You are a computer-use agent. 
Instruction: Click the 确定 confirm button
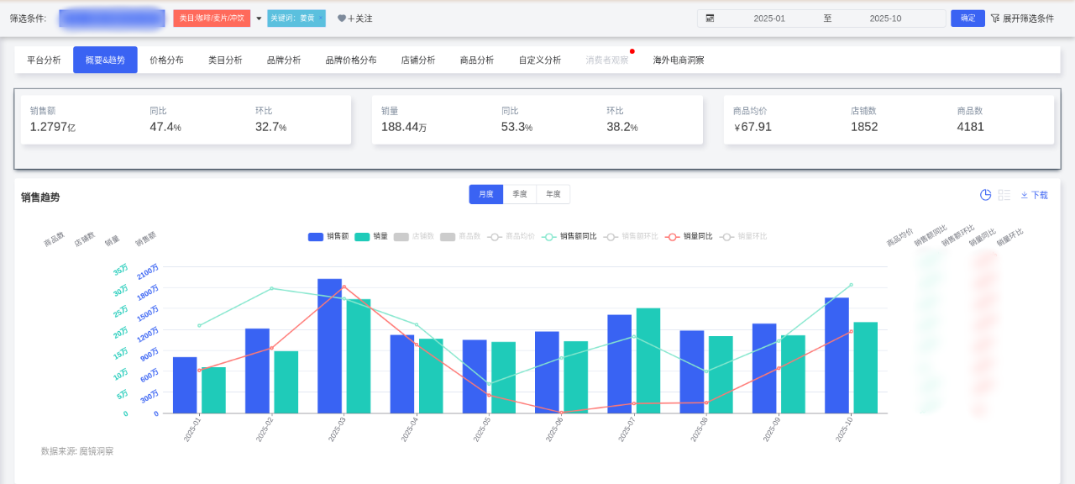(967, 18)
